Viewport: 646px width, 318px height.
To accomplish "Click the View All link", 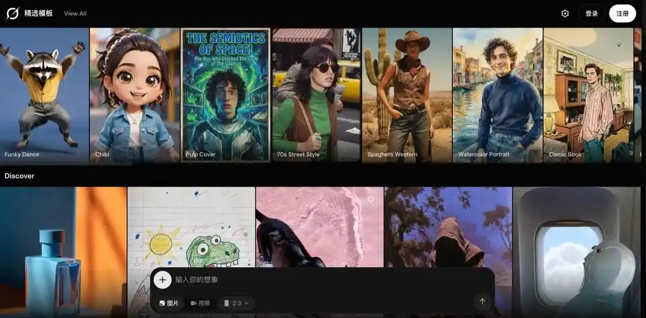I will [x=75, y=14].
